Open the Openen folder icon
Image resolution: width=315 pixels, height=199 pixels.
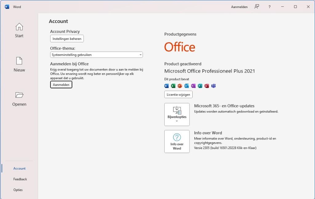(x=19, y=95)
